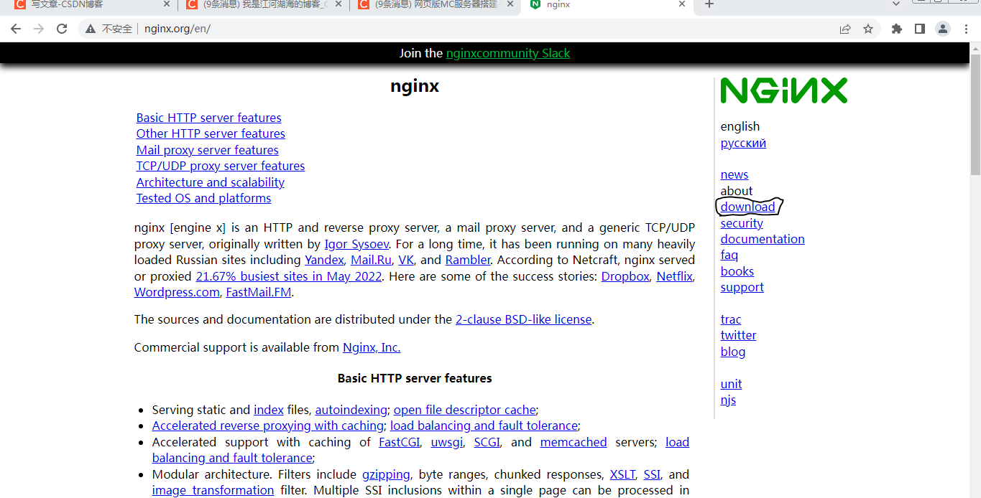Screen dimensions: 981x498
Task: Open the Igor Sysoev link
Action: point(356,244)
